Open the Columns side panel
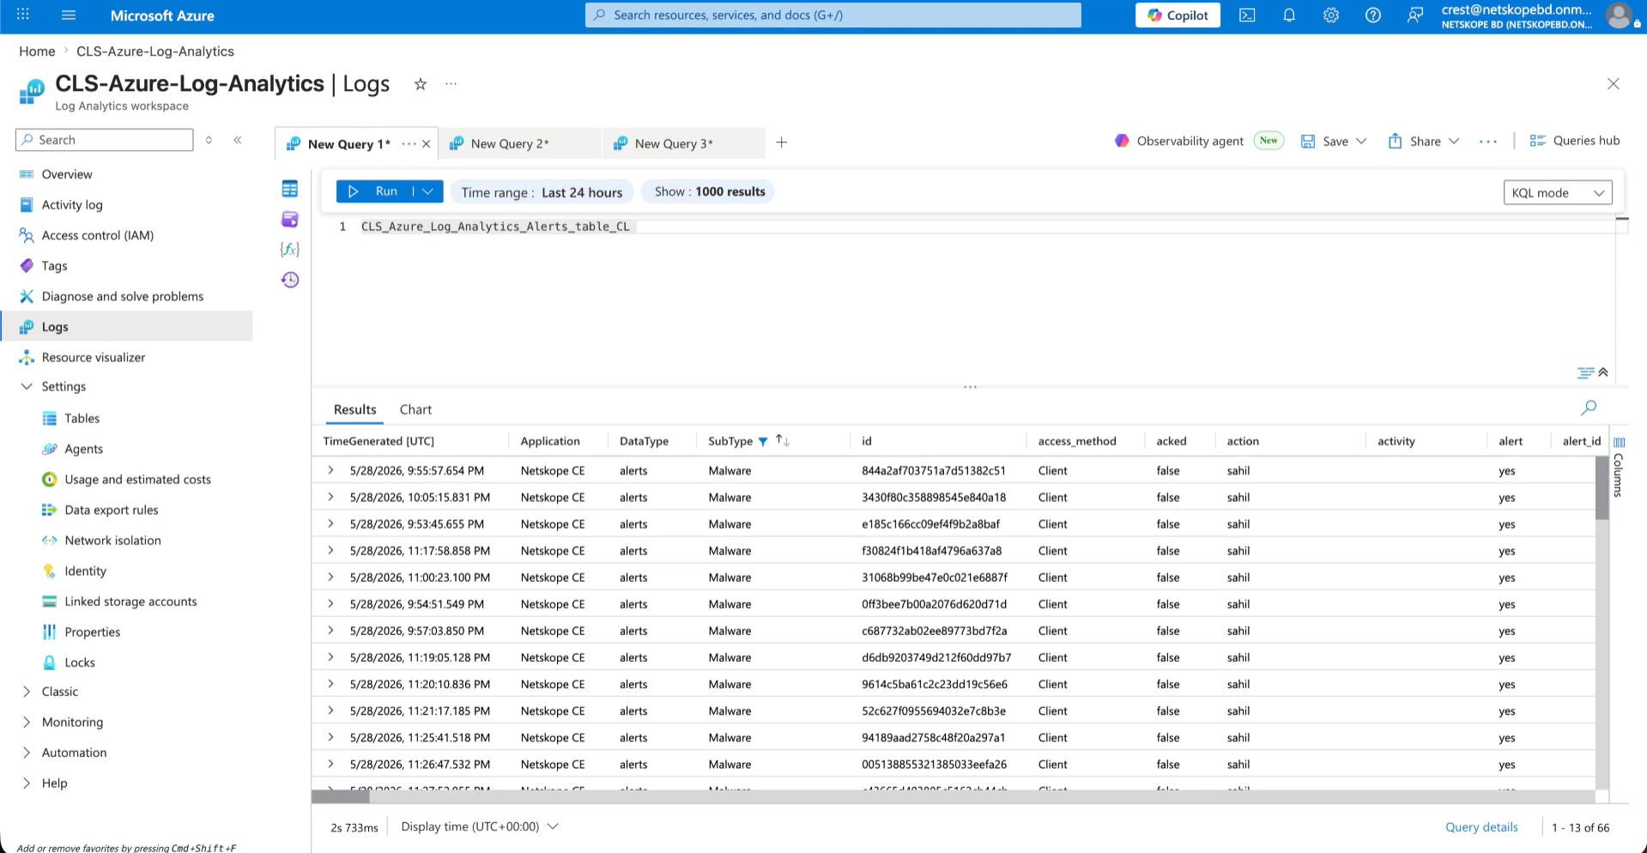The image size is (1647, 853). (1619, 468)
